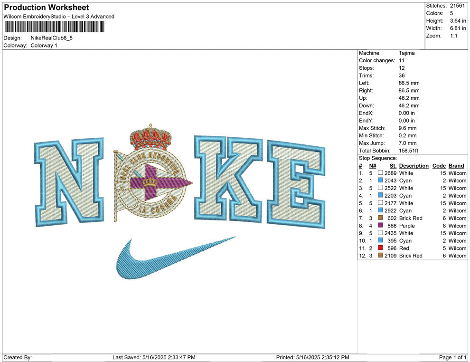470x362 pixels.
Task: Click the white swatch beside stitch count 2522
Action: (380, 188)
